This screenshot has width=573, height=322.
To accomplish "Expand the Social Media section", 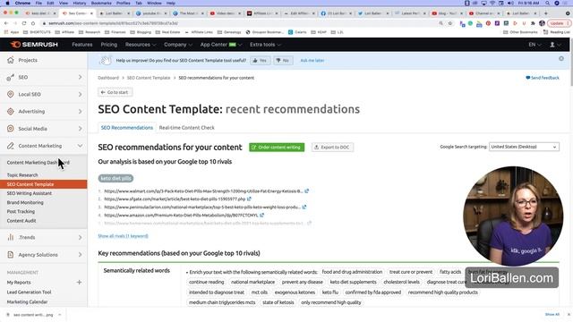I will [80, 129].
